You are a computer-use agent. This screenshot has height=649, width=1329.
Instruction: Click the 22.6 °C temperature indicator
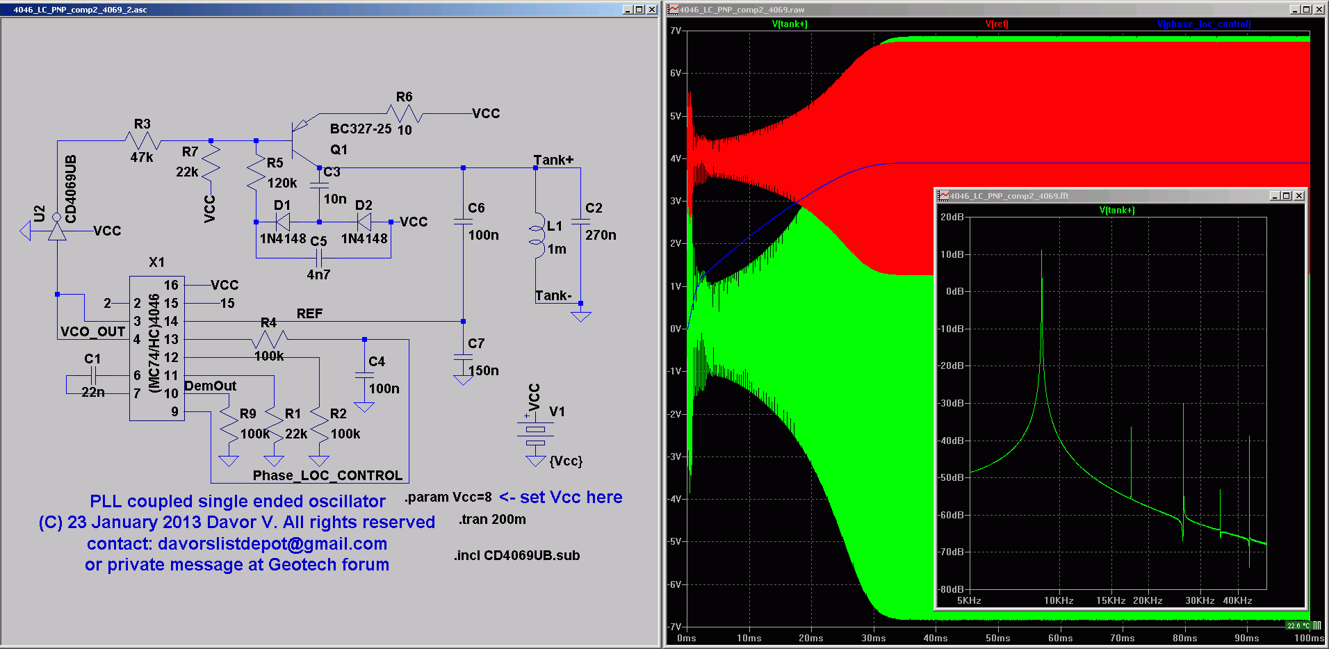1297,625
